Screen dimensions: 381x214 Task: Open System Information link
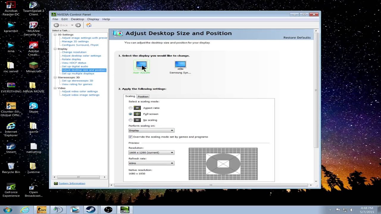pyautogui.click(x=72, y=183)
